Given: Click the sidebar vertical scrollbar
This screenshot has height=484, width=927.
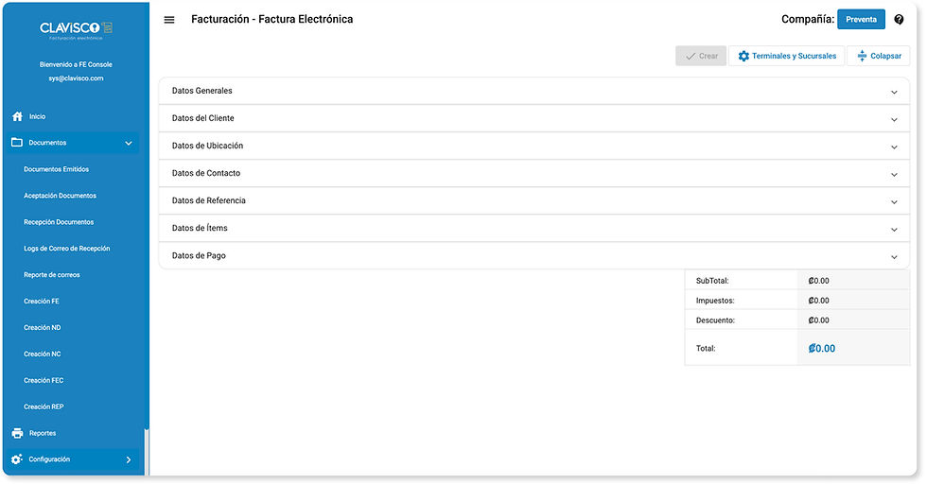Looking at the screenshot, I should pos(147,452).
